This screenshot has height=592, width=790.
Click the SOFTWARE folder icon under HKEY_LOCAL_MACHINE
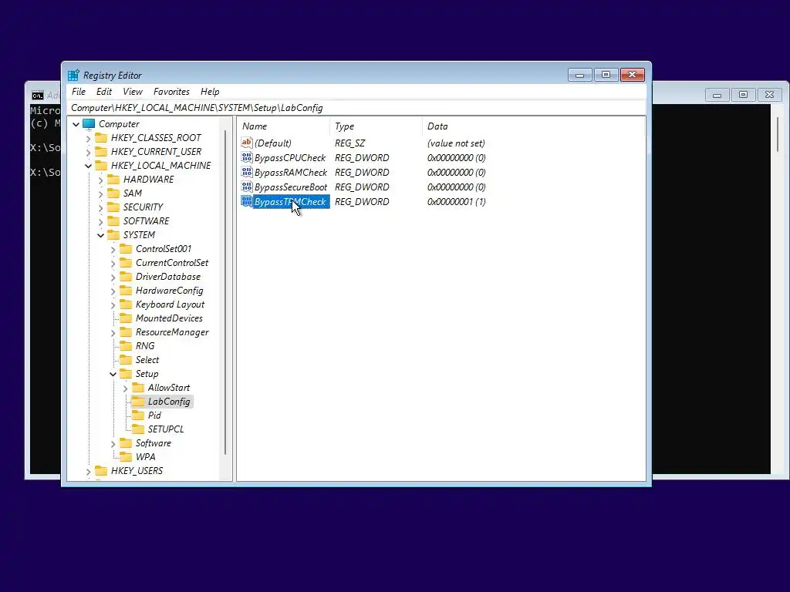point(113,221)
